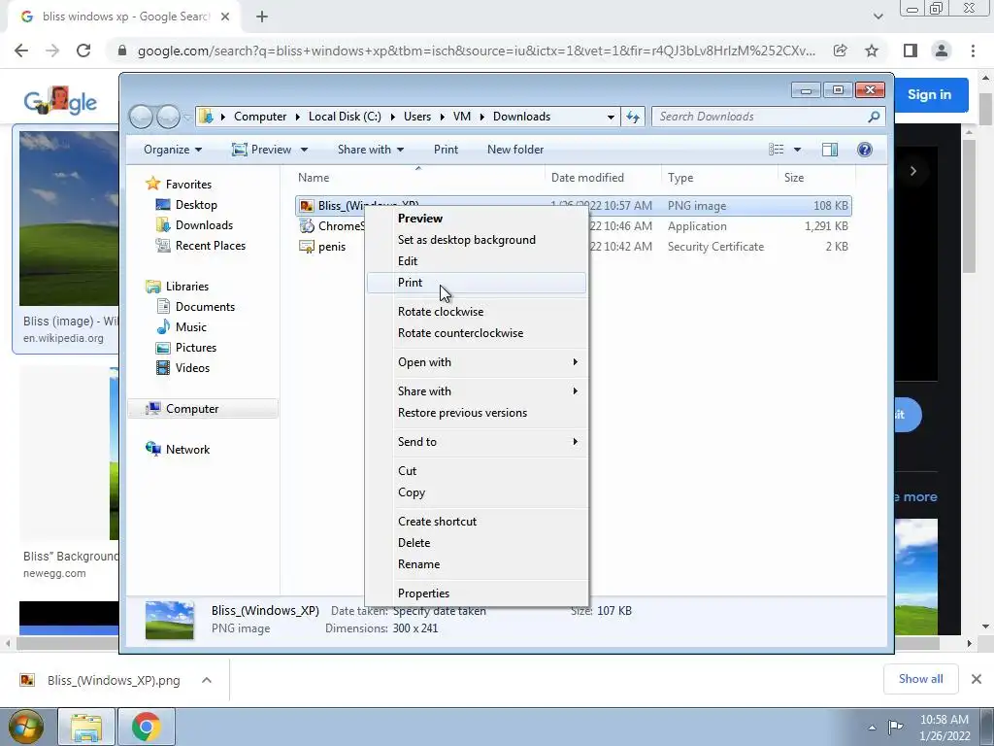Open Windows Explorer from the taskbar

[86, 727]
